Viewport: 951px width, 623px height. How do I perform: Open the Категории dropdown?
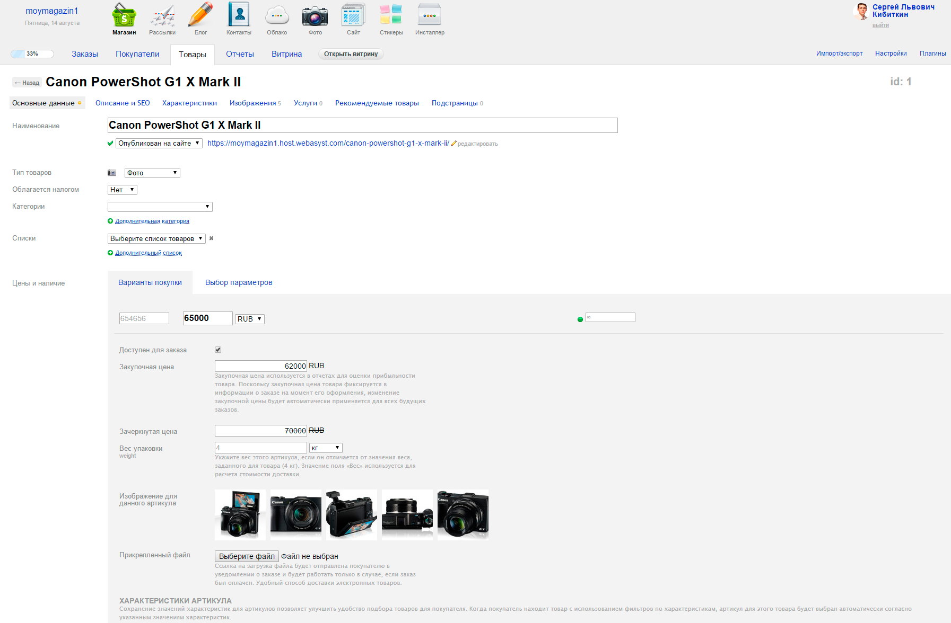coord(160,207)
